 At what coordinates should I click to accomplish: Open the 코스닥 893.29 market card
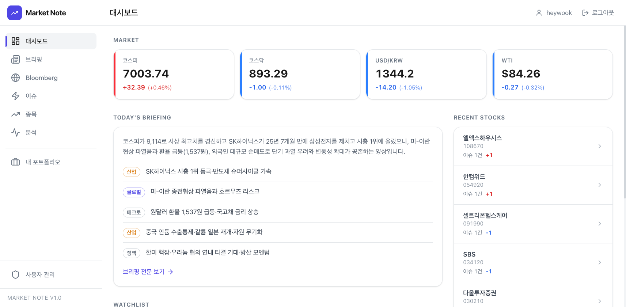click(x=300, y=74)
